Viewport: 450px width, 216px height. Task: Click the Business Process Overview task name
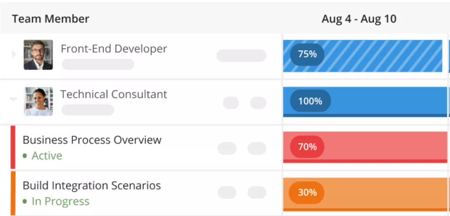pos(92,140)
